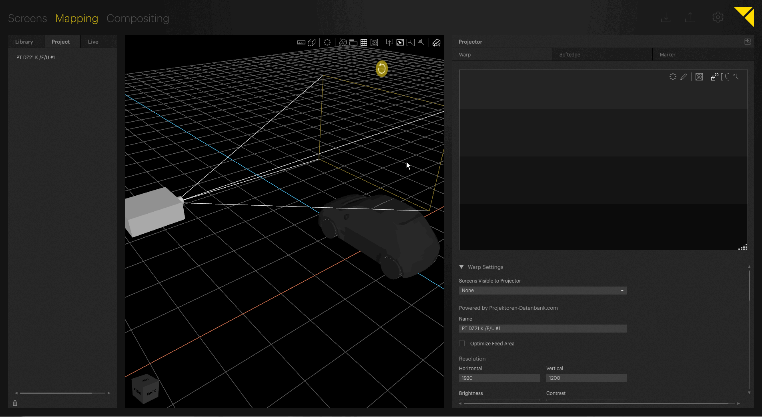Click the pivot axis icon in the viewport toolbar
762x417 pixels.
pos(421,42)
